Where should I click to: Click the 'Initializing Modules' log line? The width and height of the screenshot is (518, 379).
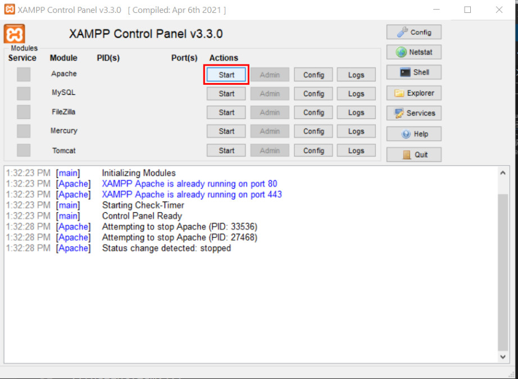(139, 173)
